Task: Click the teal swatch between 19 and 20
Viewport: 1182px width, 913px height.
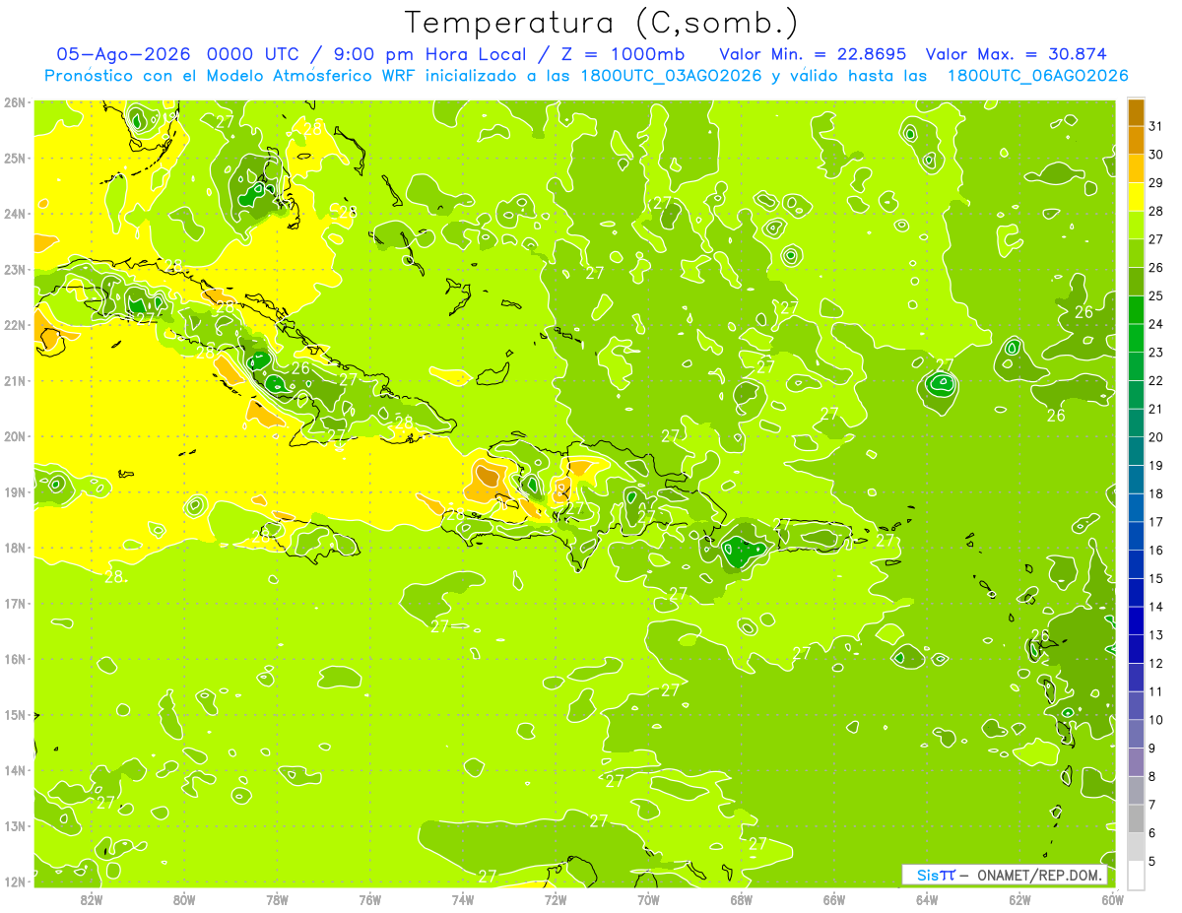Action: [x=1136, y=451]
